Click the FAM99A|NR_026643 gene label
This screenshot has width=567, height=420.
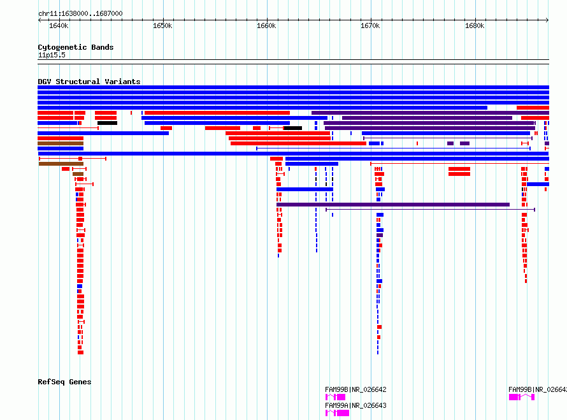coord(355,405)
